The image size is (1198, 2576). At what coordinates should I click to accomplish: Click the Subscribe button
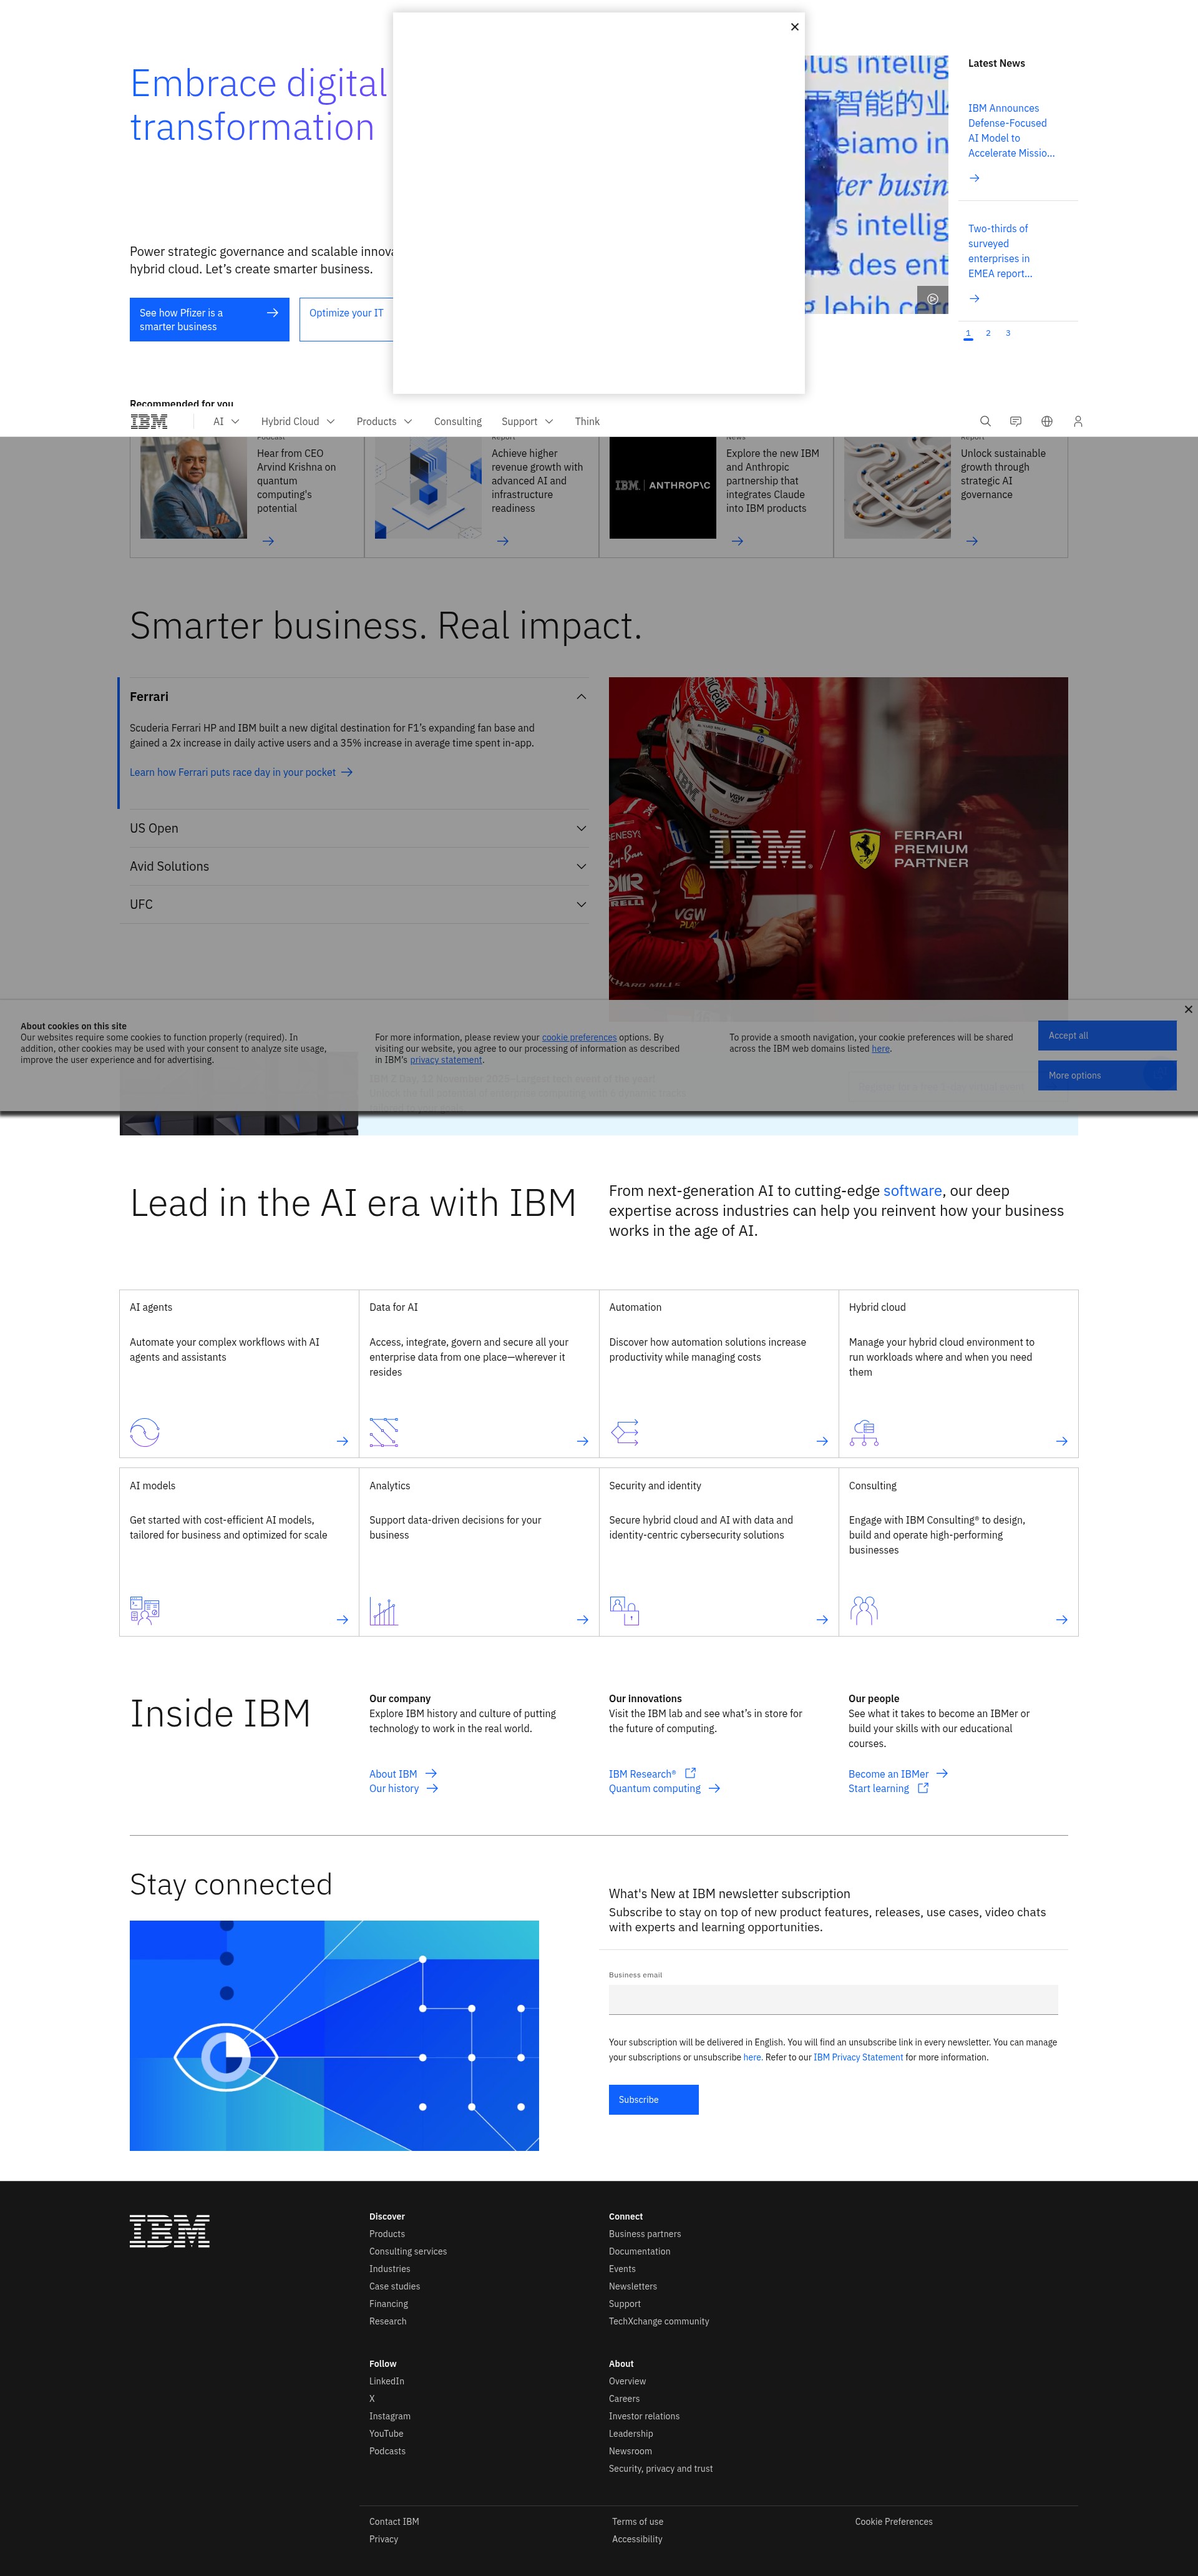[653, 2099]
